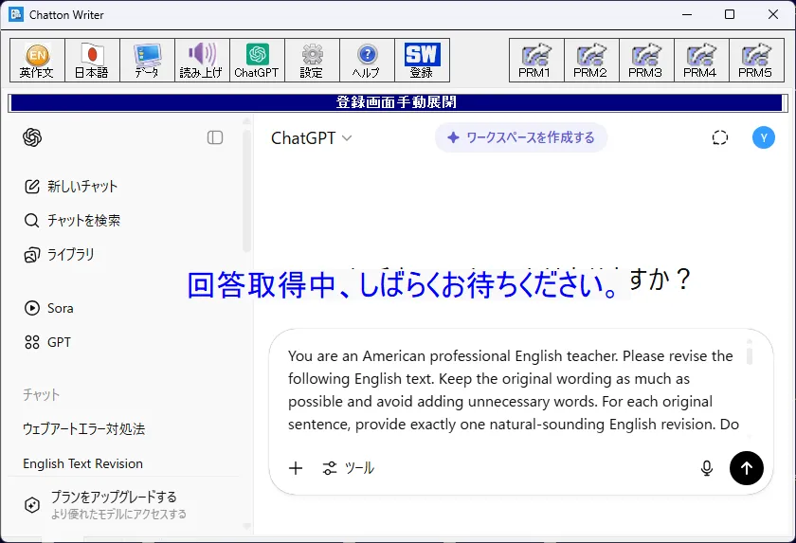Click the microphone dictation icon
The image size is (796, 543).
coord(707,468)
